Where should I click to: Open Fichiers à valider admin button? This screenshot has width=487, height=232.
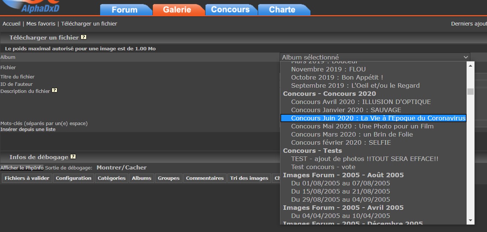point(27,178)
